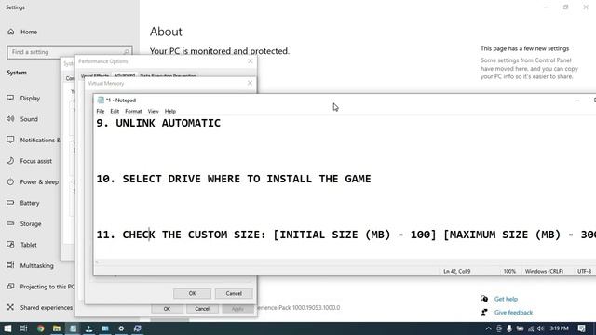Click the Find a setting search box
Viewport: 596px width, 335px height.
pyautogui.click(x=70, y=52)
